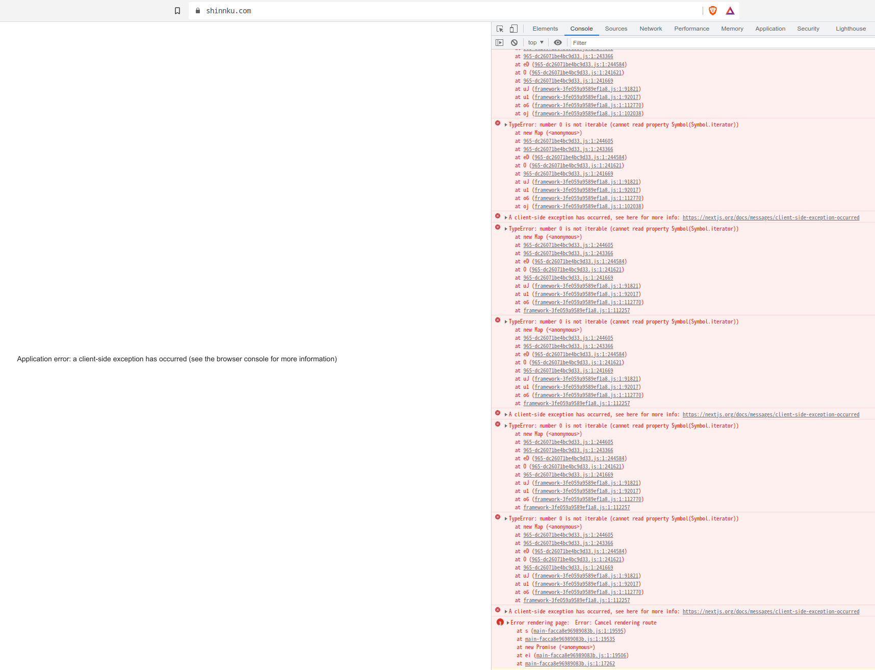Toggle the live expression eye icon
This screenshot has height=670, width=875.
tap(557, 42)
